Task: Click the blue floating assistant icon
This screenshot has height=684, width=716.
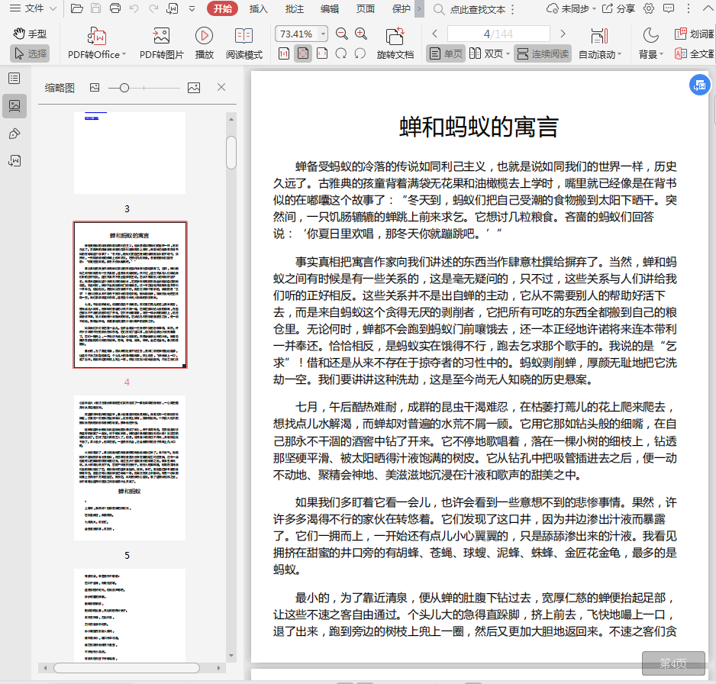Action: 699,85
